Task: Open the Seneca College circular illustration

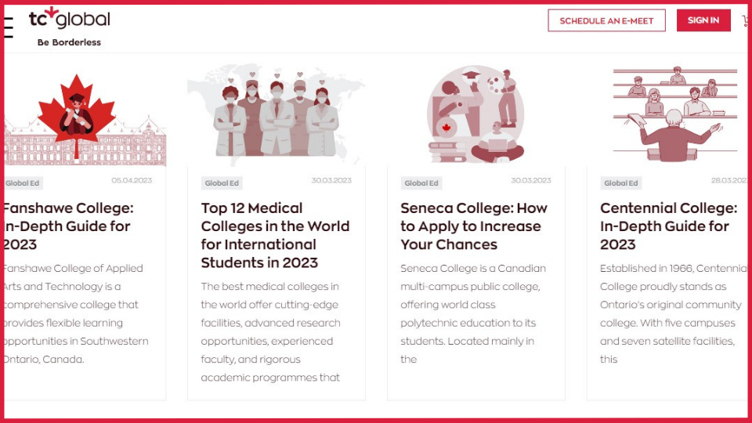Action: click(x=475, y=114)
